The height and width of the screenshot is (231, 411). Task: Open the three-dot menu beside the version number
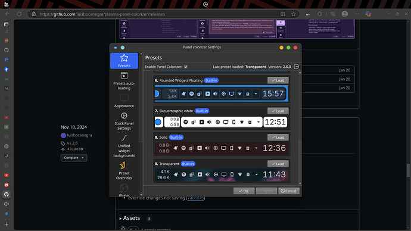pos(296,67)
